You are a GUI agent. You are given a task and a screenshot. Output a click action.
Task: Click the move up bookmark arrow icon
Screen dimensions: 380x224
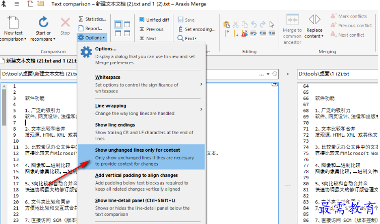pos(227,33)
